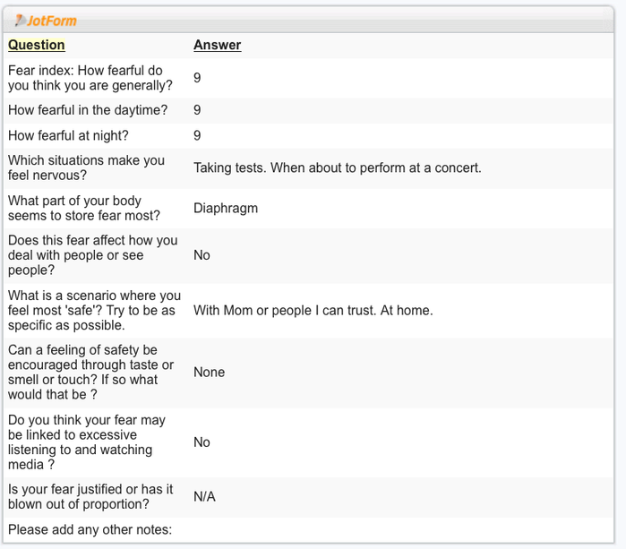Click 'Is your fear justified' question
Screen dimensions: 626x549
90,497
